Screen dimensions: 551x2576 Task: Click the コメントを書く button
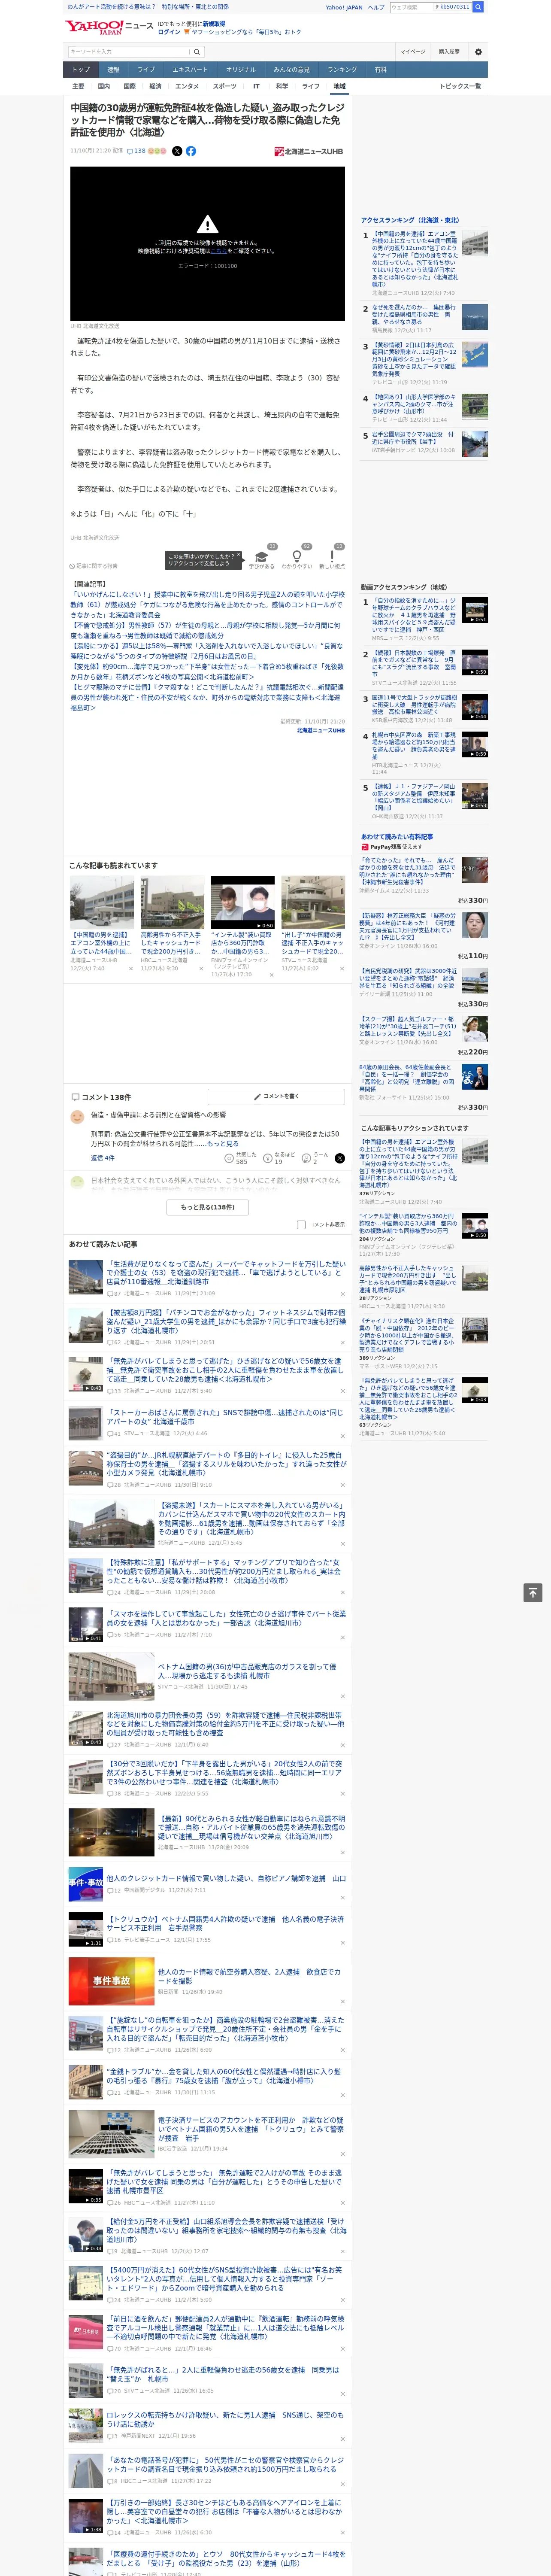coord(276,1096)
